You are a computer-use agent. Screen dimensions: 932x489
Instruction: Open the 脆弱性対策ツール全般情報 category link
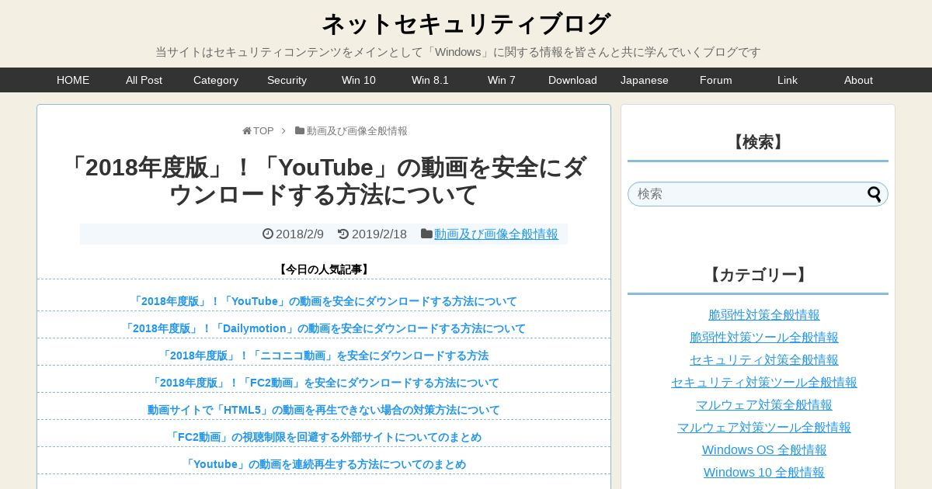(764, 338)
